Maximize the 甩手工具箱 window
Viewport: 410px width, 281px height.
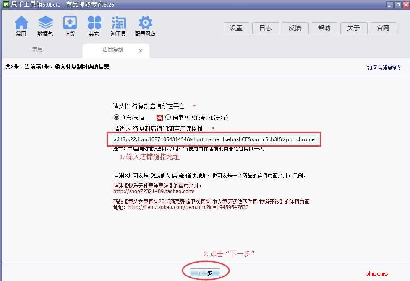398,5
